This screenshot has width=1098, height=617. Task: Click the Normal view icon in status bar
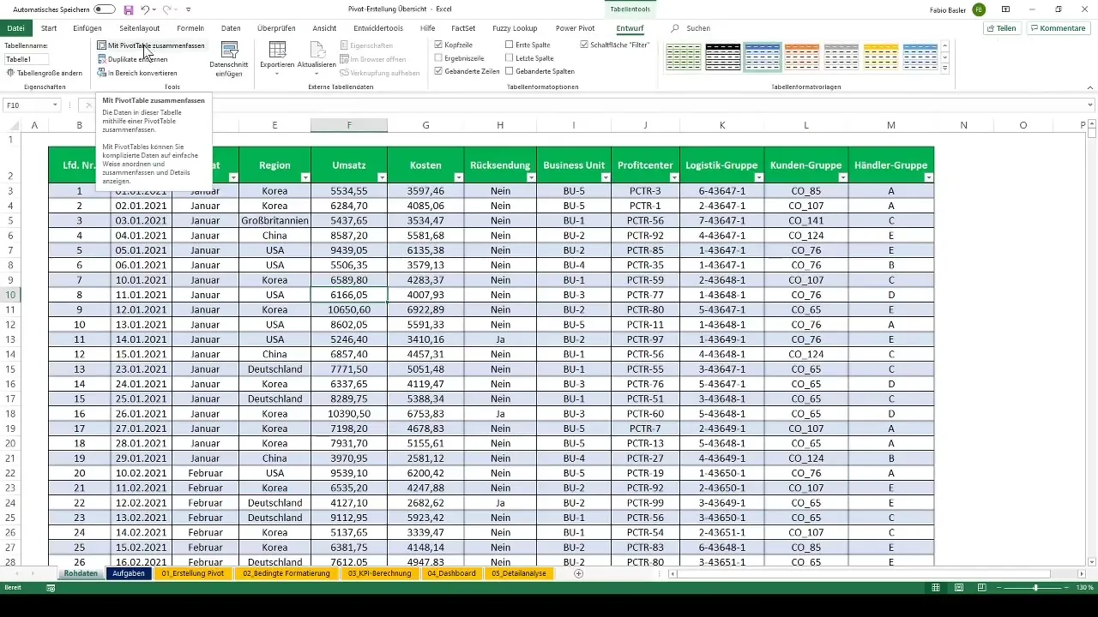click(x=936, y=588)
